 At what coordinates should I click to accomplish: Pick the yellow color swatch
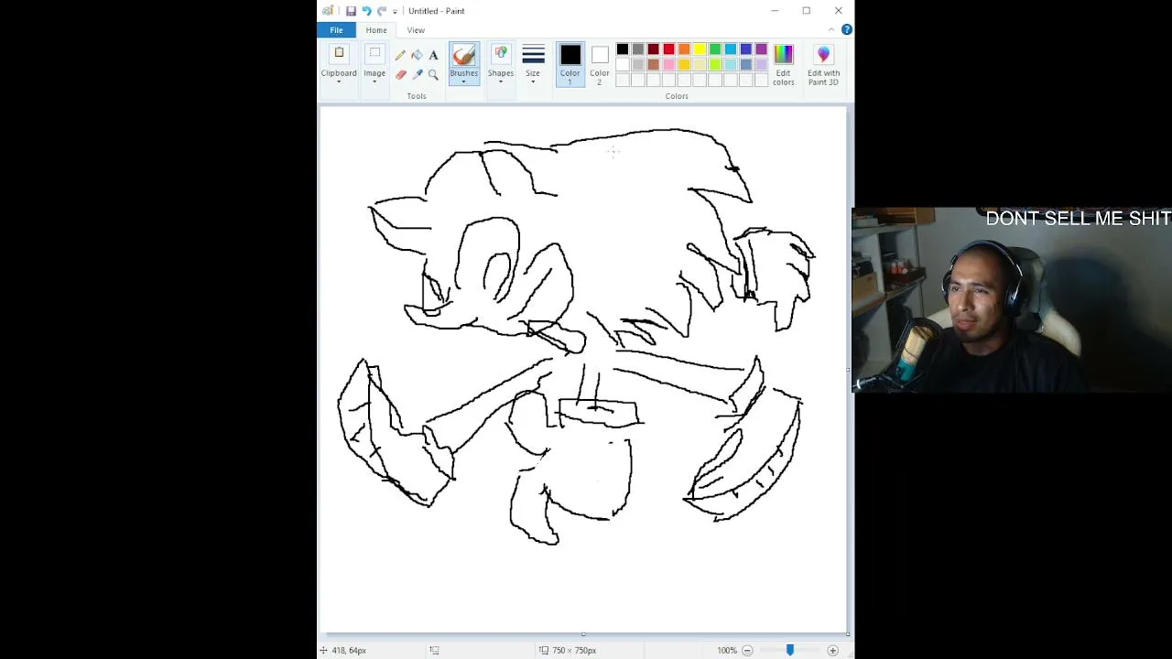click(700, 49)
